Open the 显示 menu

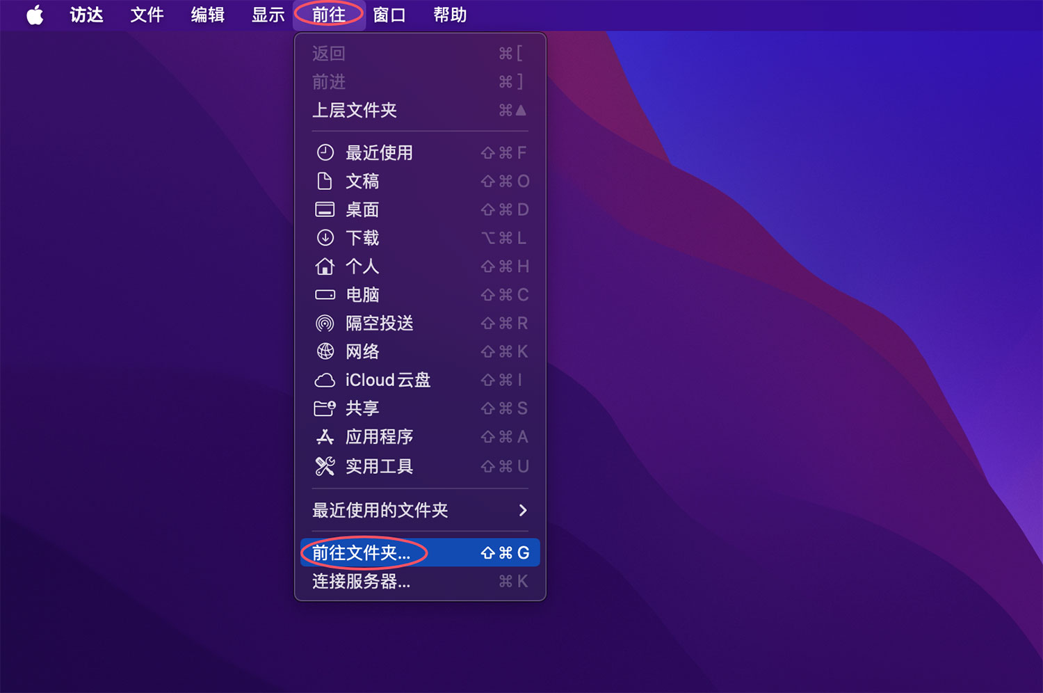[268, 15]
